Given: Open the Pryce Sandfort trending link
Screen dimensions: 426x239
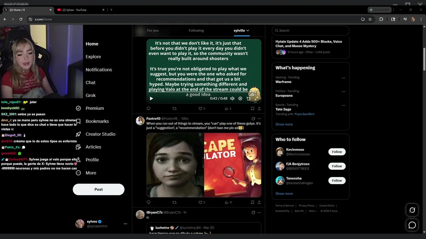Looking at the screenshot, I should click(x=304, y=114).
